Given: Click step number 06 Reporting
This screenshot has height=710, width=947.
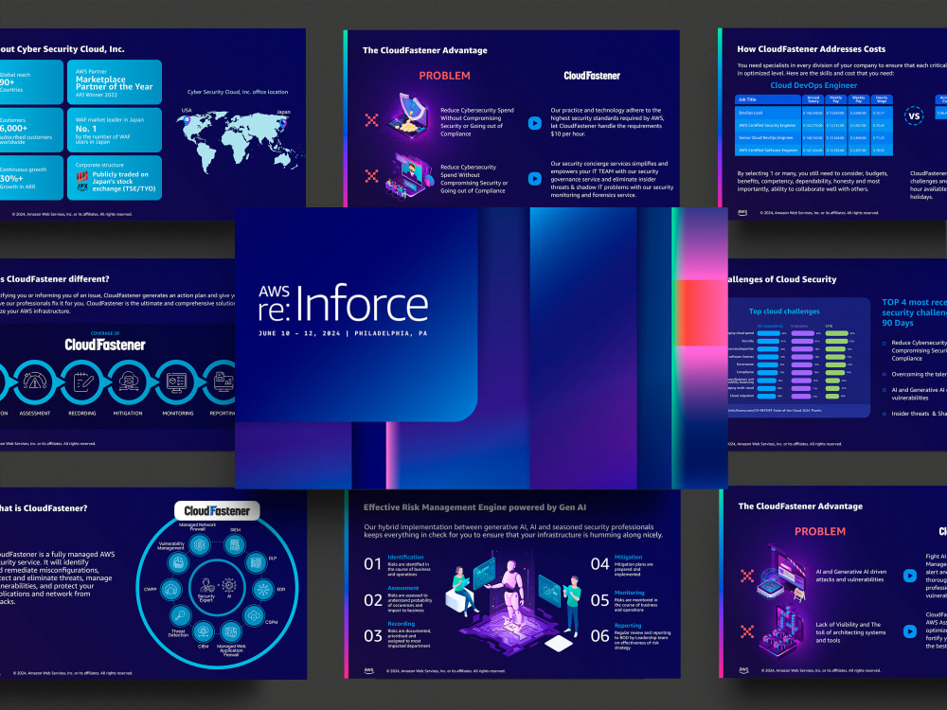Looking at the screenshot, I should tap(599, 636).
